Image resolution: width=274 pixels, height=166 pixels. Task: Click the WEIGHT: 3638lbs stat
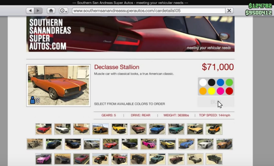(x=176, y=115)
